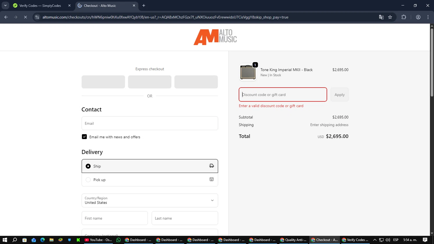Open the network status tray icon
The height and width of the screenshot is (244, 434).
point(381,240)
